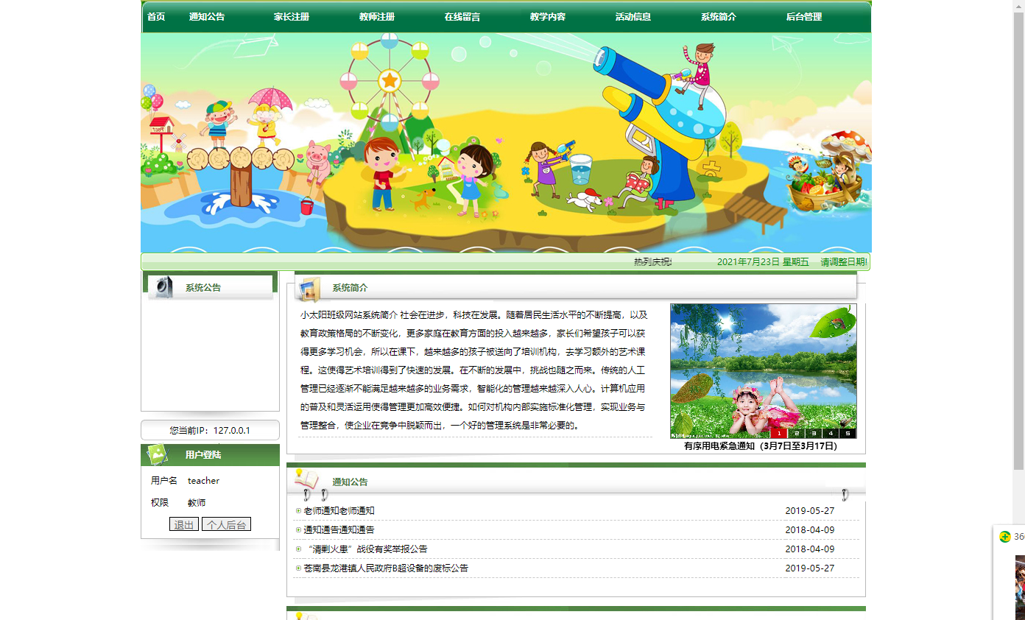Click the 360 promotion icon at bottom right

coord(1003,538)
